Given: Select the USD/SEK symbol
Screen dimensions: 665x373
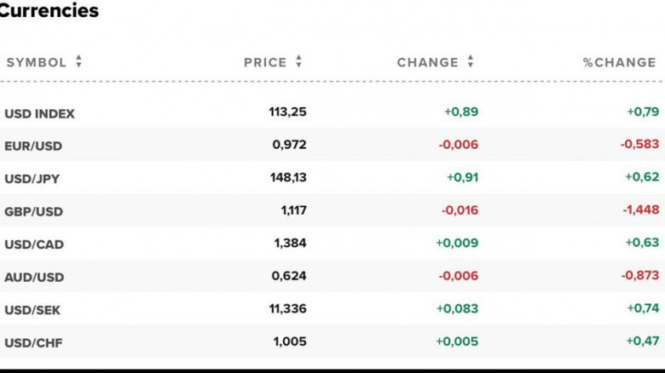Looking at the screenshot, I should (x=33, y=309).
